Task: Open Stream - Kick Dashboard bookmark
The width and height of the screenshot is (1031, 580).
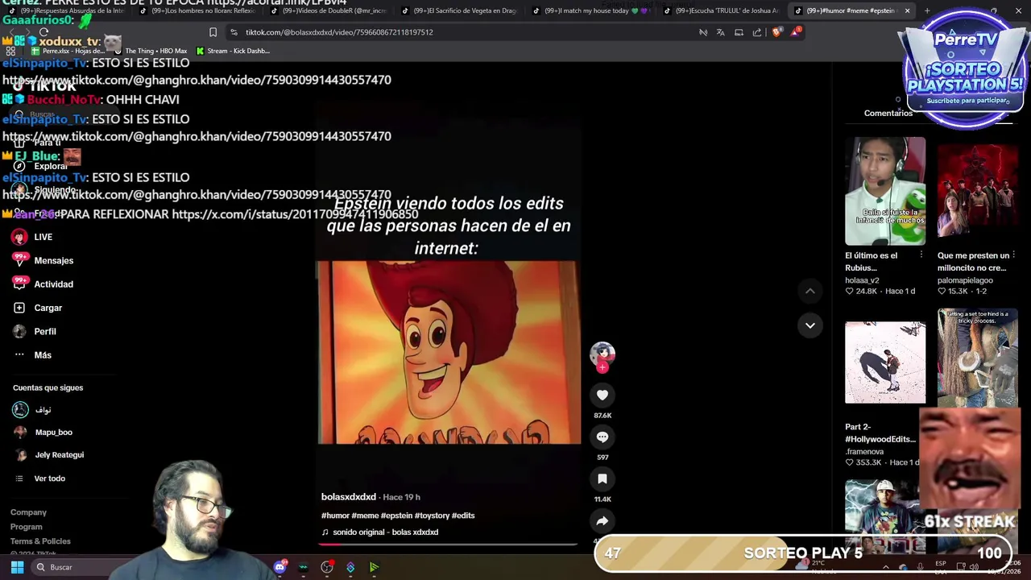Action: tap(233, 51)
